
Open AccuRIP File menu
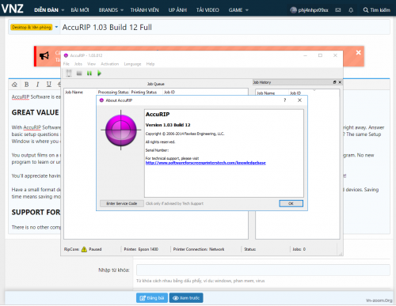click(67, 64)
